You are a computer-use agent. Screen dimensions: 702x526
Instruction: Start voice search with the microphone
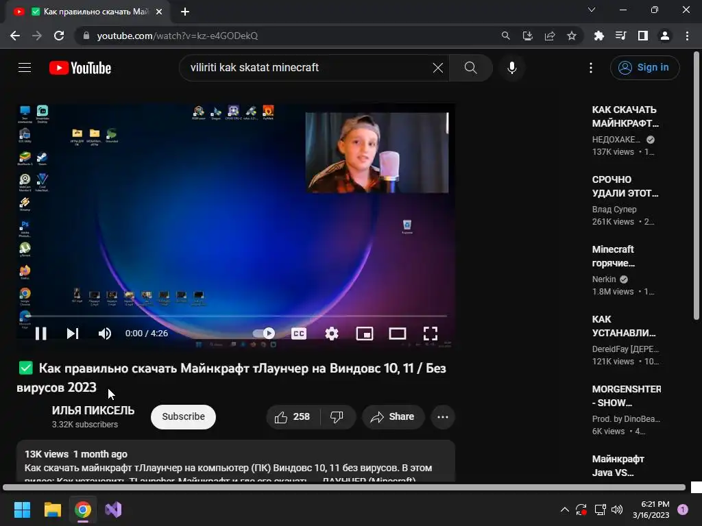point(511,68)
